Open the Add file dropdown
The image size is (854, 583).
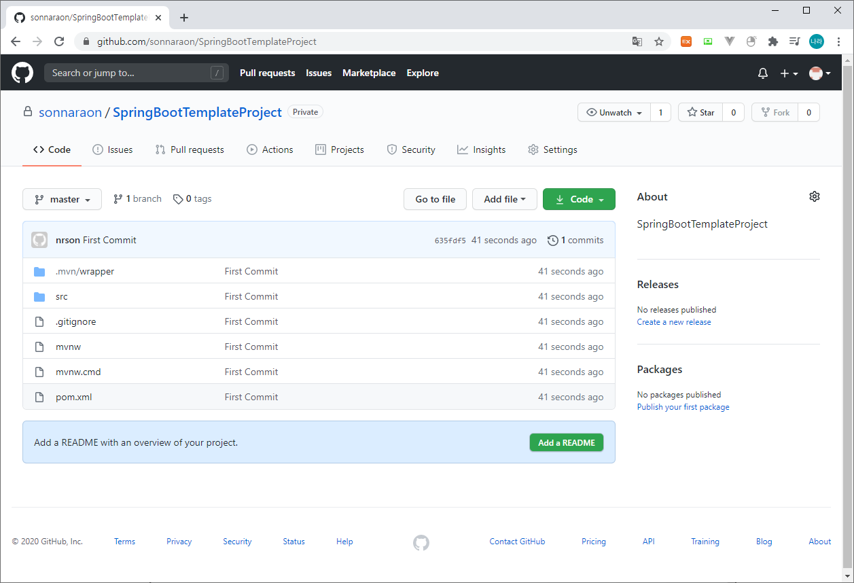point(505,199)
